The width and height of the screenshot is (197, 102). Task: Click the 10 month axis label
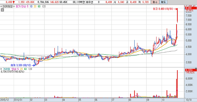point(163,100)
